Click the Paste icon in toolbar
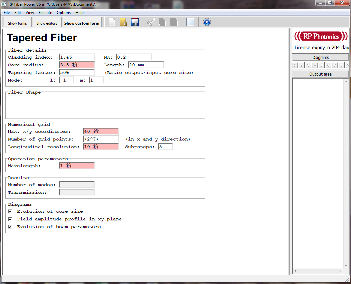 click(x=174, y=22)
